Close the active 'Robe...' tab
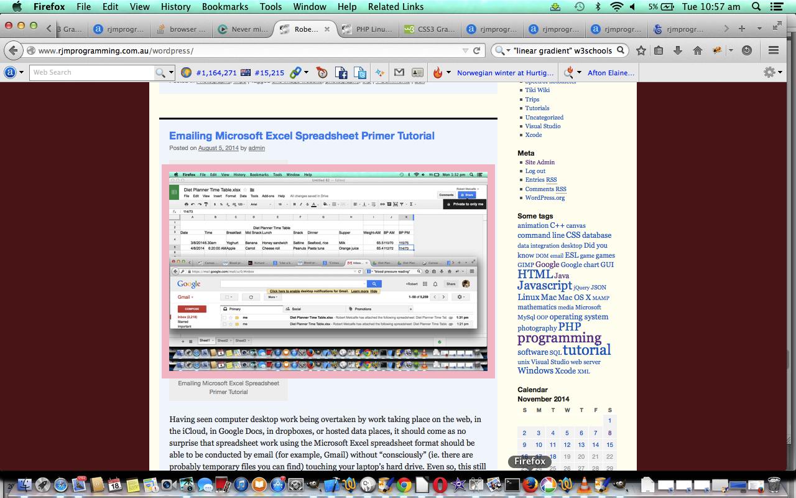This screenshot has height=498, width=796. 327,29
